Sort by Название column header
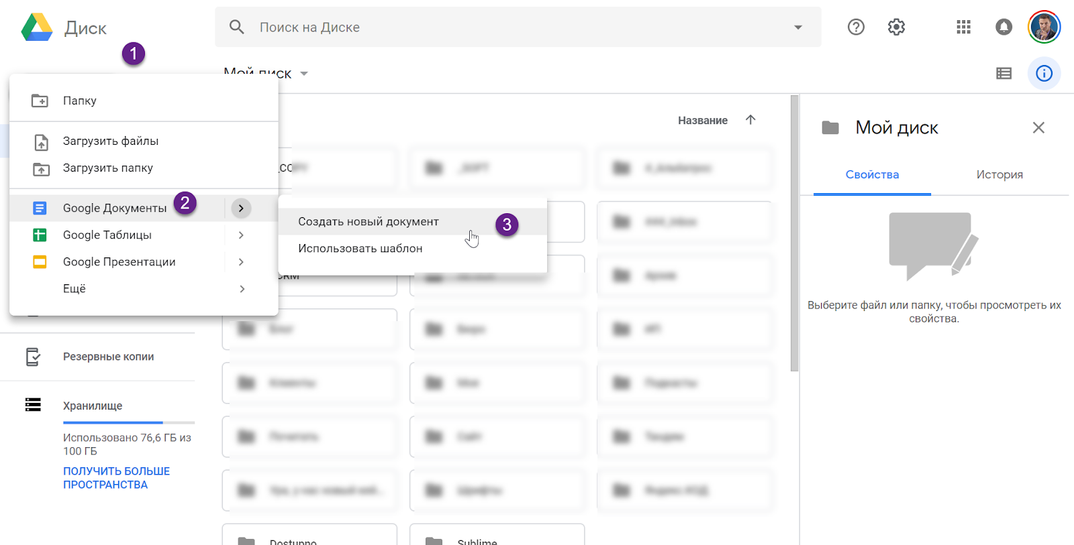Viewport: 1074px width, 545px height. (x=703, y=121)
